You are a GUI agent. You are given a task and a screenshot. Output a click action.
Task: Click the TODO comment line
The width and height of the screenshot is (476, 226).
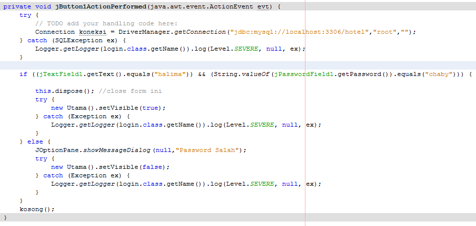pyautogui.click(x=106, y=23)
